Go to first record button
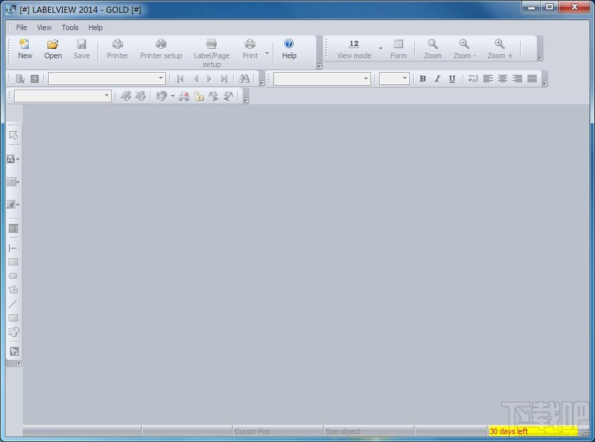This screenshot has width=595, height=442. [x=181, y=79]
